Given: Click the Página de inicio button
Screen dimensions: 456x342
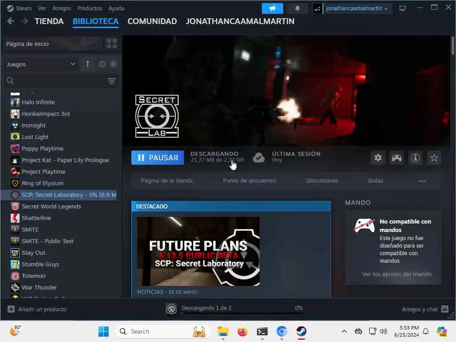Looking at the screenshot, I should (54, 44).
